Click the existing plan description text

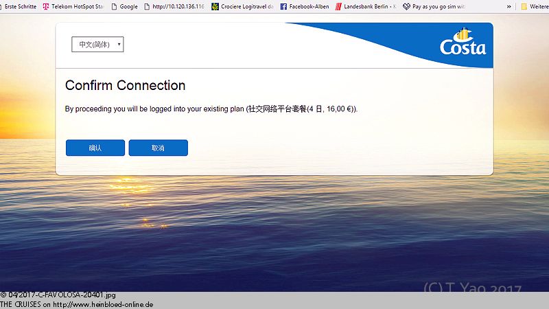(x=211, y=109)
